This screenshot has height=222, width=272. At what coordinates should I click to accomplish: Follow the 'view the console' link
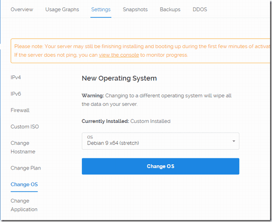click(119, 55)
